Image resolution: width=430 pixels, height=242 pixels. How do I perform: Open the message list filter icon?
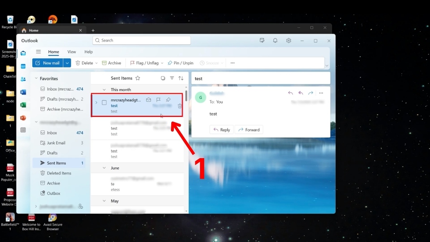click(x=172, y=78)
